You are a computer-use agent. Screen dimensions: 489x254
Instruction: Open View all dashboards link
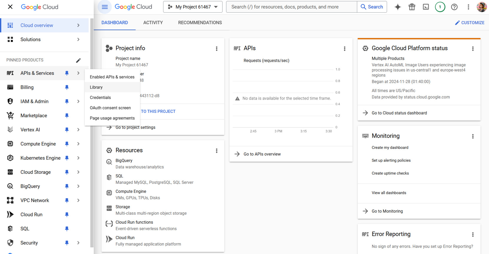(389, 193)
